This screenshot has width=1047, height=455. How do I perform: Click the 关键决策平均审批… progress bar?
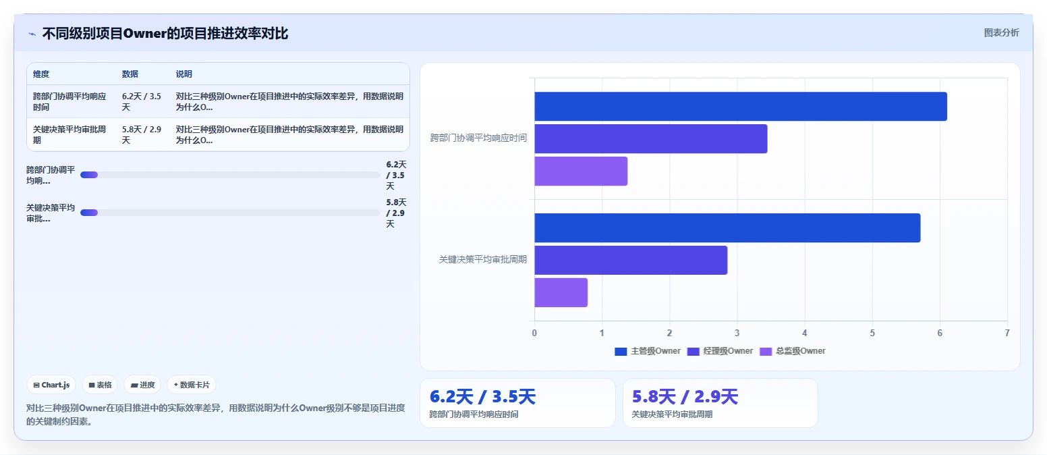(230, 213)
